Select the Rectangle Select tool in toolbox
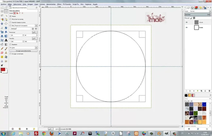 2,12
